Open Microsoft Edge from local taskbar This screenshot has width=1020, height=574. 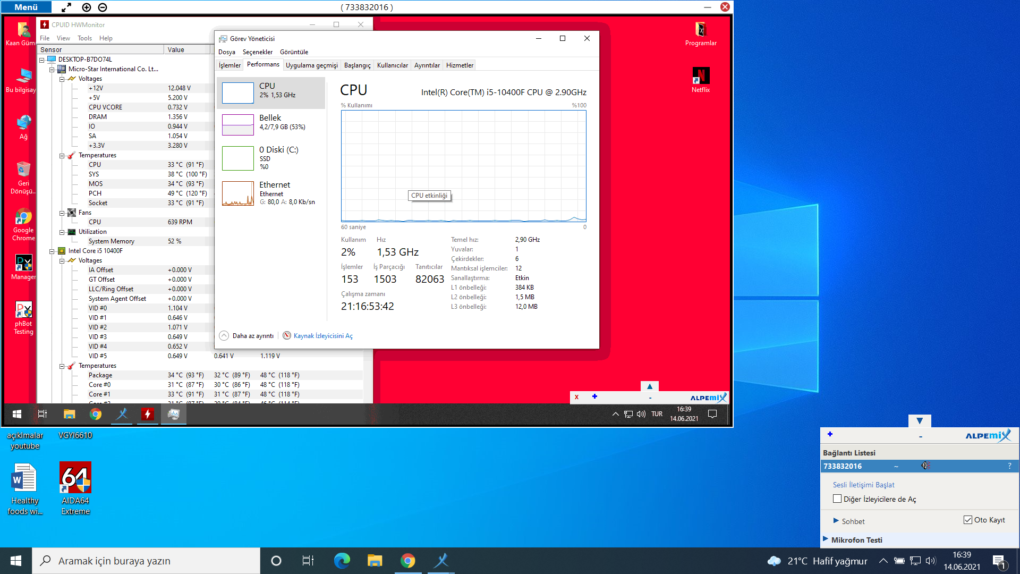tap(342, 561)
